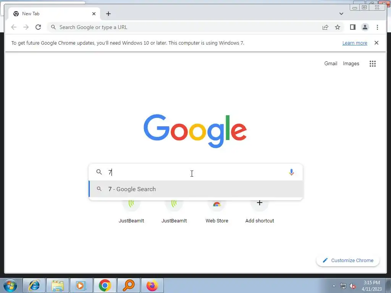The height and width of the screenshot is (293, 391).
Task: Share this page icon in address bar
Action: tap(325, 27)
